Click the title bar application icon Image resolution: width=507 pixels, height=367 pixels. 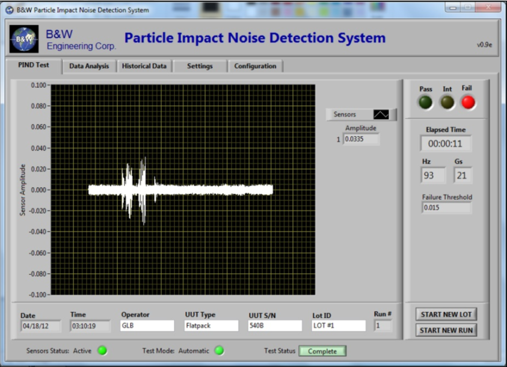point(10,10)
